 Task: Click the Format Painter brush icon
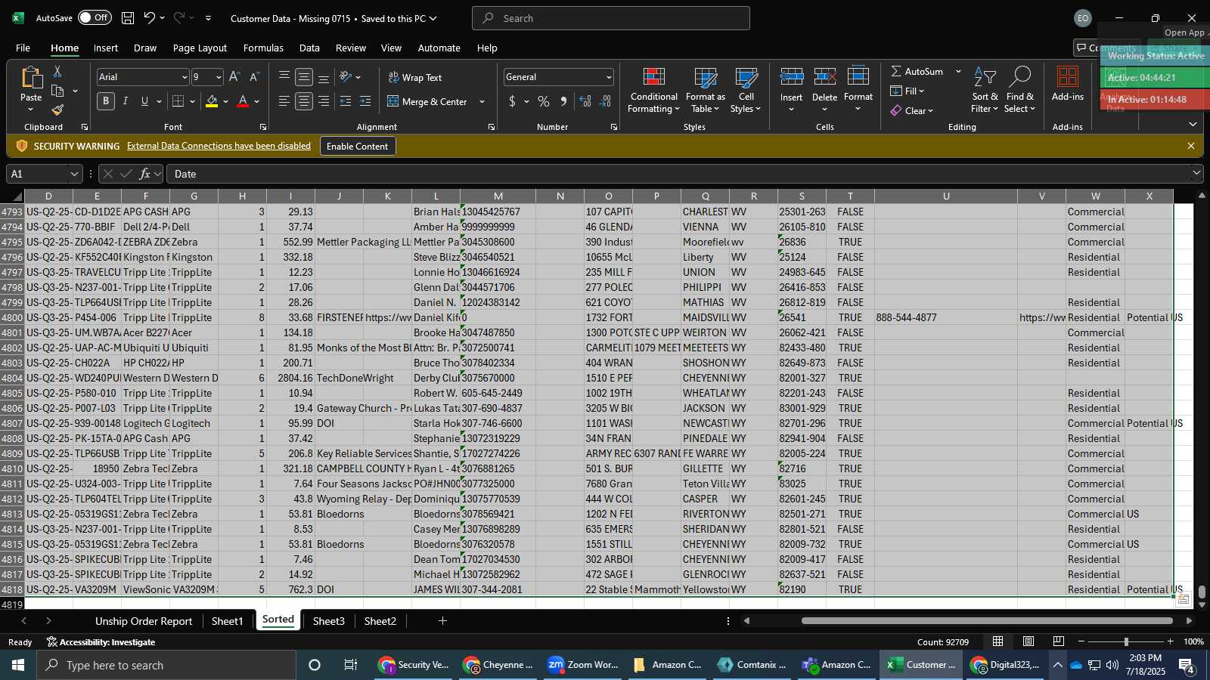(x=57, y=110)
